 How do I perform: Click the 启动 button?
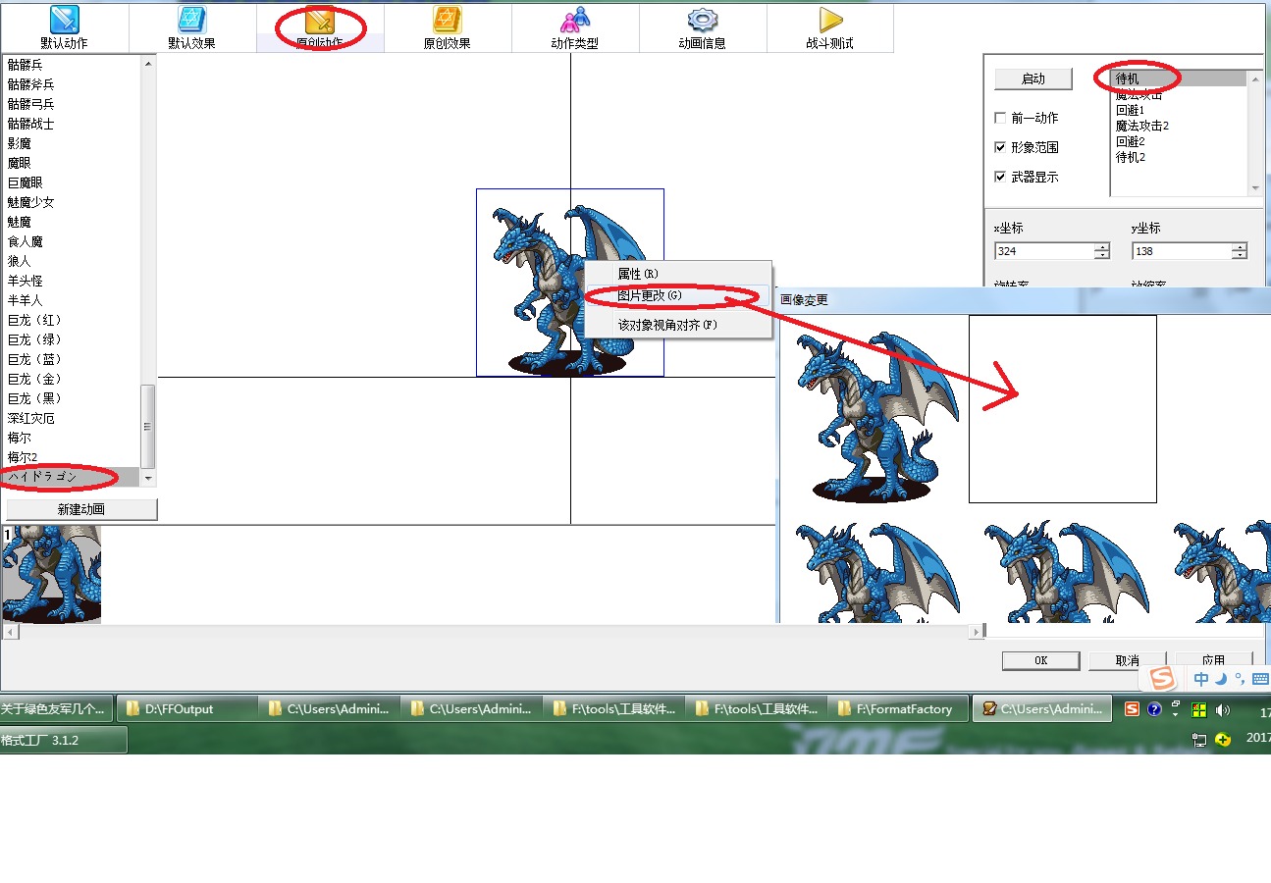1033,78
